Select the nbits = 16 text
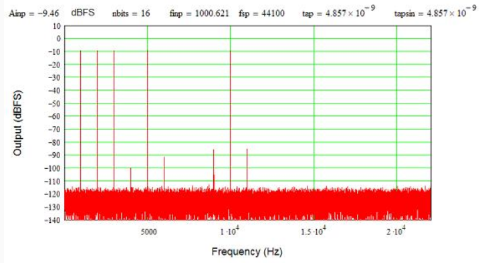The height and width of the screenshot is (263, 482). click(x=131, y=13)
